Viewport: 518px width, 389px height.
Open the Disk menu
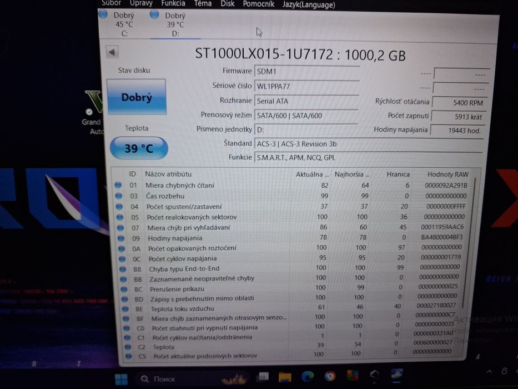coord(227,4)
